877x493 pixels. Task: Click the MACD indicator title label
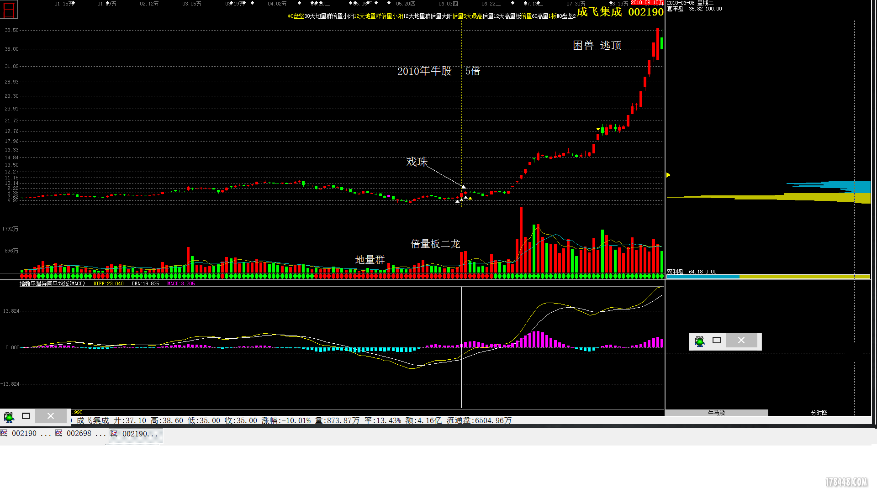click(52, 283)
